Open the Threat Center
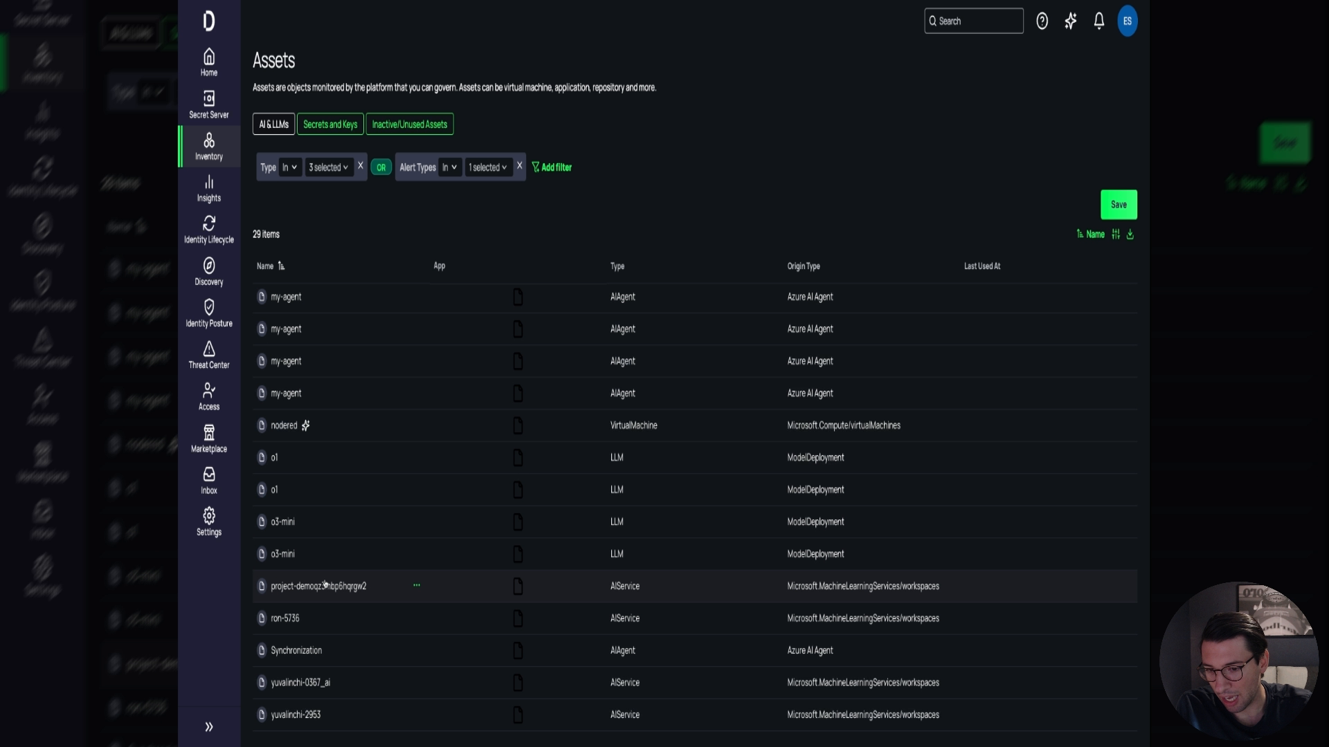Image resolution: width=1329 pixels, height=747 pixels. 208,355
